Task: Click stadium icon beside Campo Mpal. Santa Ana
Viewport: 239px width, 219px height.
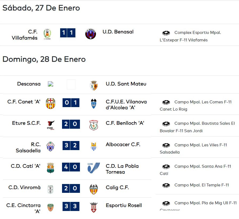Action: [x=166, y=167]
